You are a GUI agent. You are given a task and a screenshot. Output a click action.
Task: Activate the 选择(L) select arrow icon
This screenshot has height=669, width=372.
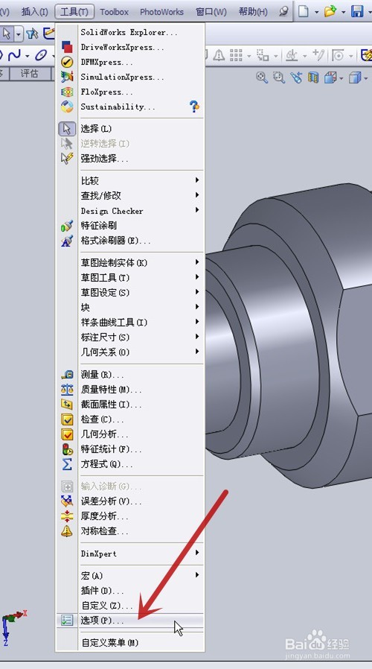[67, 128]
